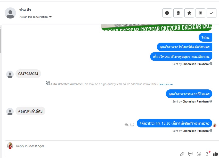
Task: Show help for Sent by Chonnikan under 13:30
Action: pos(211,130)
